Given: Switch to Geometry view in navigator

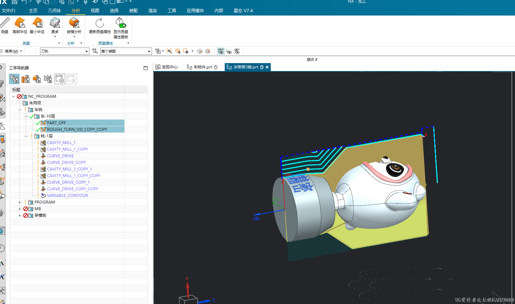Looking at the screenshot, I should pos(37,79).
